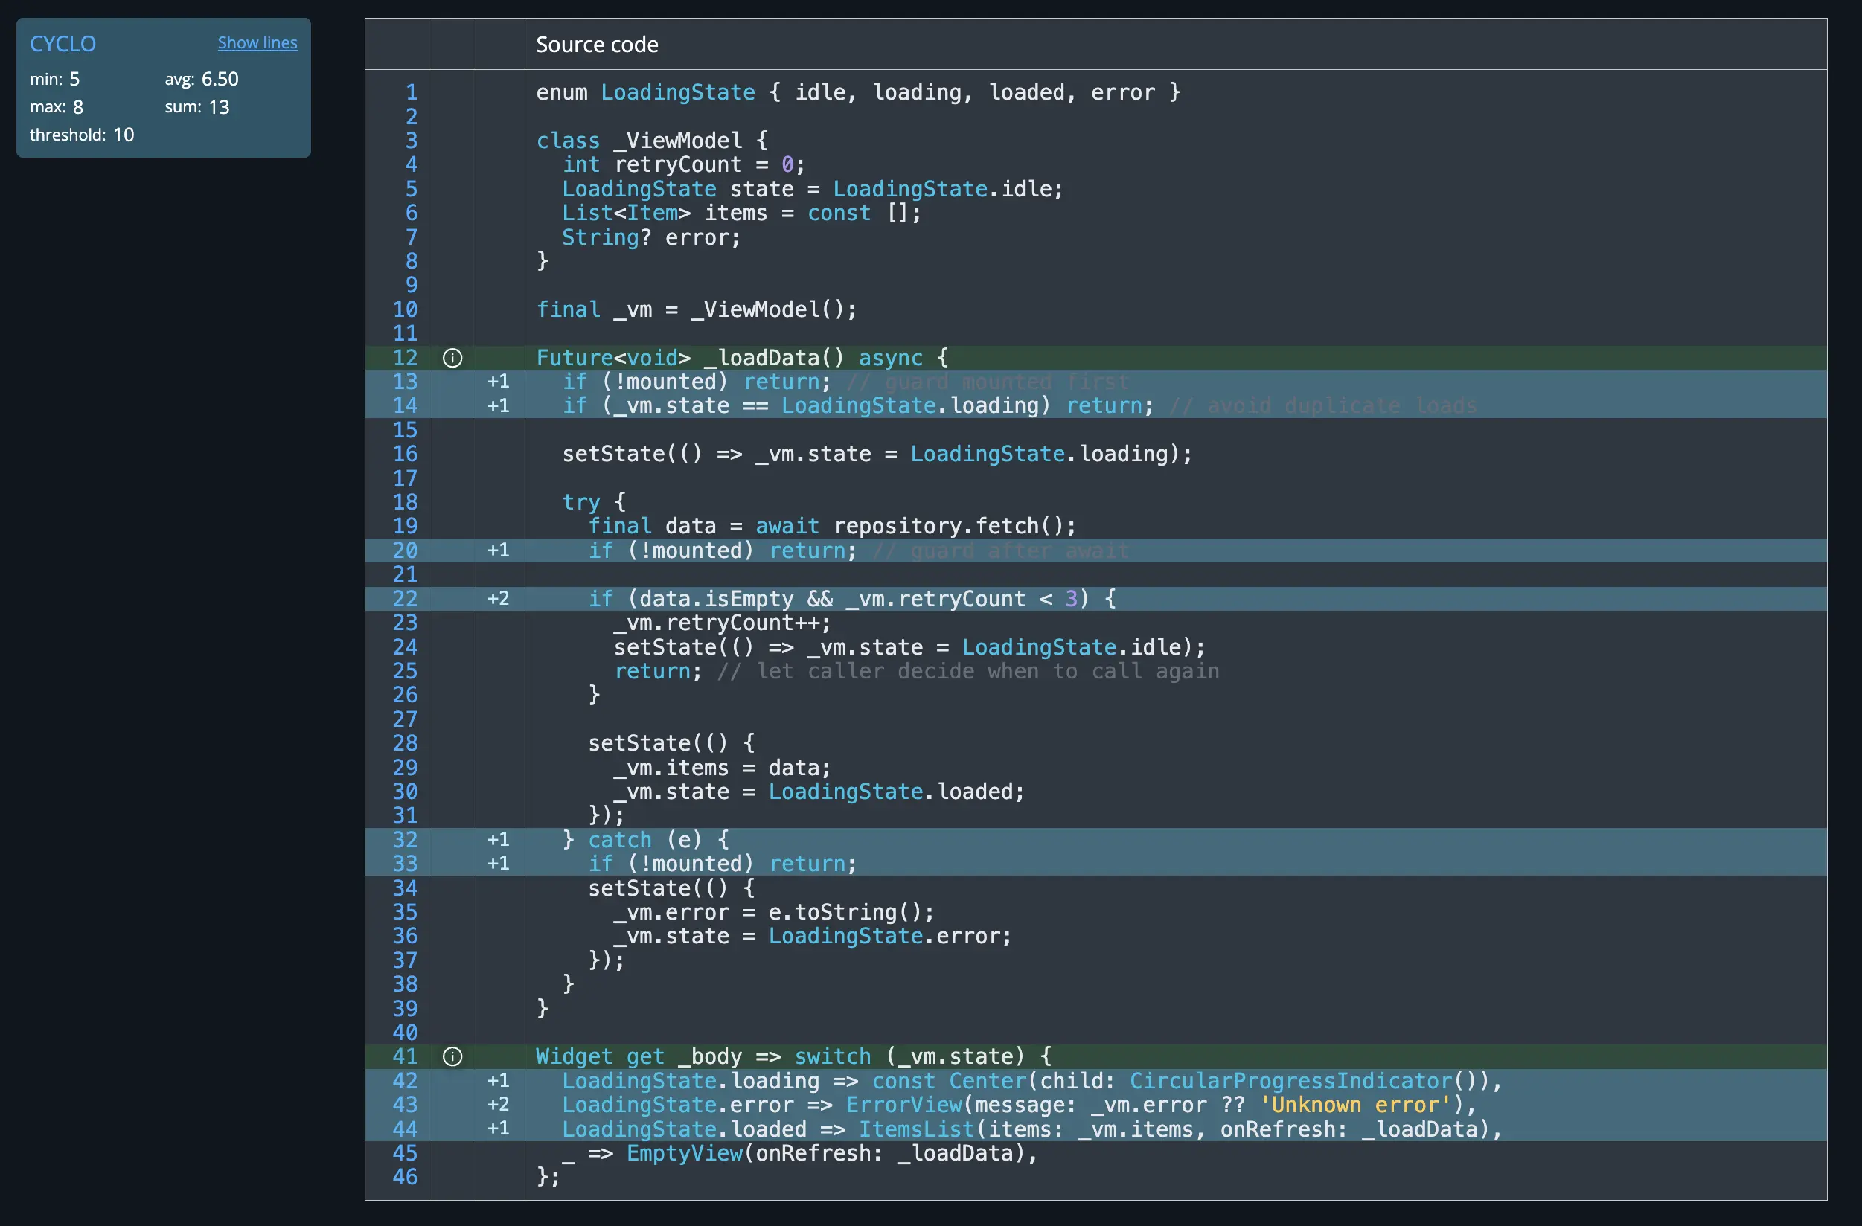Click the +2 complexity badge on line 22
The image size is (1862, 1226).
click(499, 599)
